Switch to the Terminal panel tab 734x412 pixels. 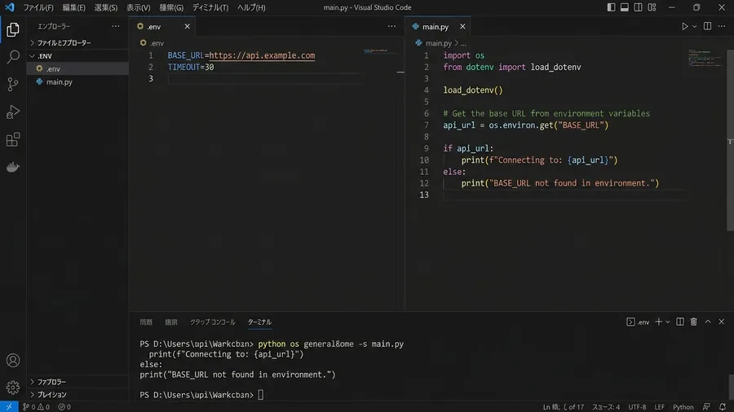259,322
